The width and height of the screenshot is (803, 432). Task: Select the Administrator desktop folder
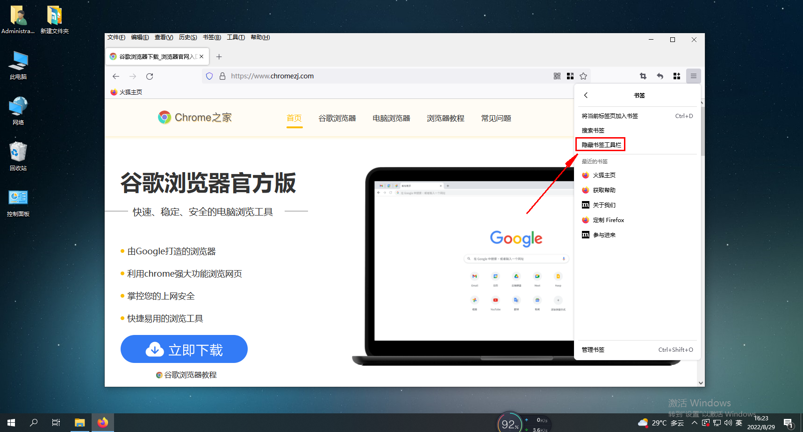pyautogui.click(x=18, y=20)
